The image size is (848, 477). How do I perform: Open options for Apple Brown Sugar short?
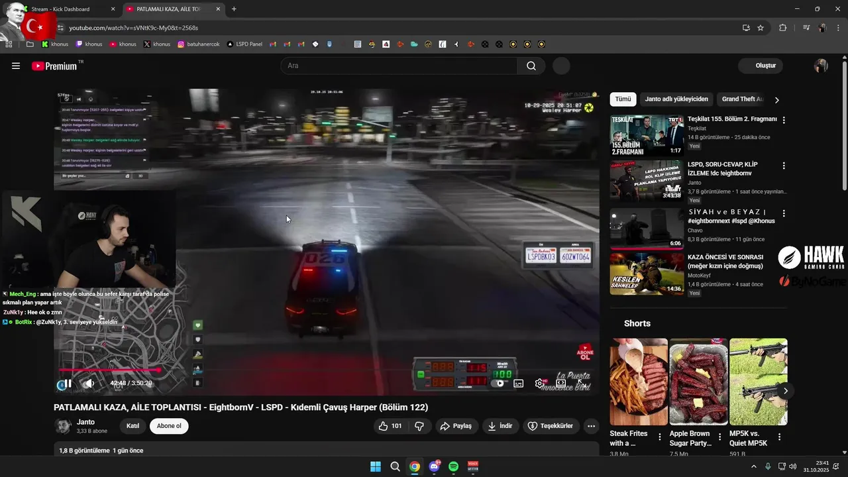[719, 437]
